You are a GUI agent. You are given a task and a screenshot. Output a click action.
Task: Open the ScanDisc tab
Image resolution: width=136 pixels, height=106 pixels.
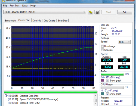tap(63, 21)
